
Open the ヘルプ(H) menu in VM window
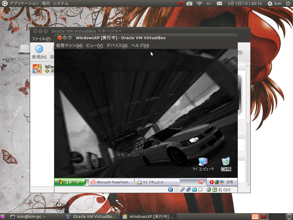tap(140, 46)
